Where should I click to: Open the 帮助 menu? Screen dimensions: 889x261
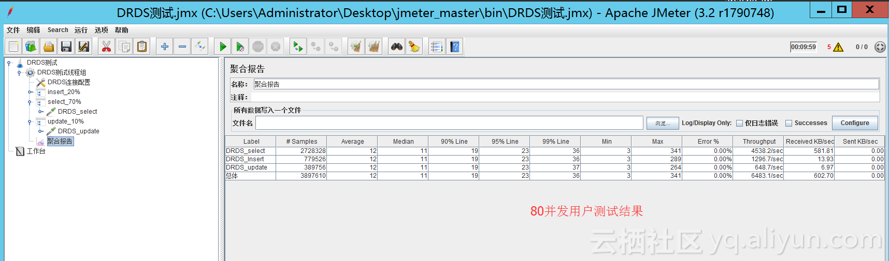(x=121, y=30)
